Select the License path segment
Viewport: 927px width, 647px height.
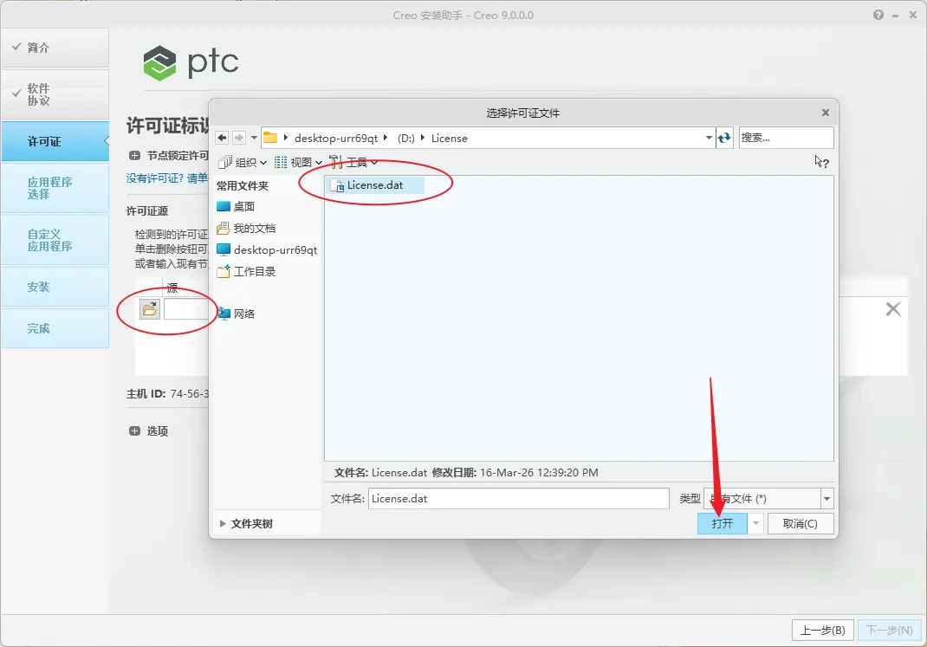click(x=450, y=139)
